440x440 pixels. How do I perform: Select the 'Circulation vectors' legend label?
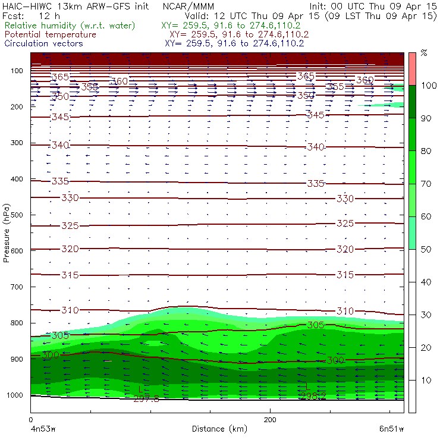pos(43,43)
